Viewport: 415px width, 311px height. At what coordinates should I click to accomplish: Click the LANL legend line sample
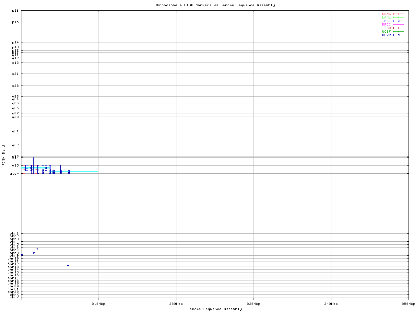(398, 17)
